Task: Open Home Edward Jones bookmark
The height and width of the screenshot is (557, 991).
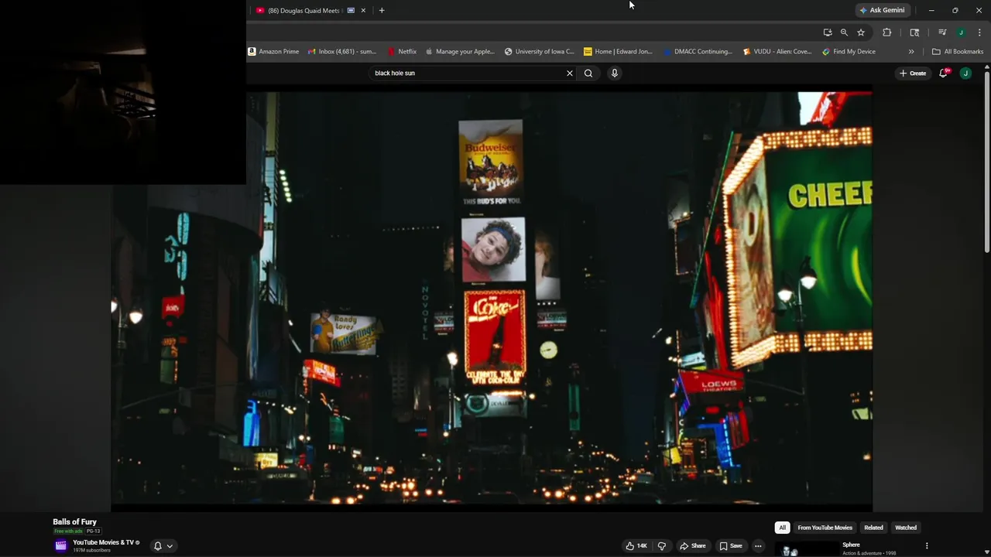Action: [618, 52]
